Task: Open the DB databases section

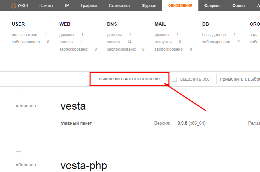Action: click(205, 24)
